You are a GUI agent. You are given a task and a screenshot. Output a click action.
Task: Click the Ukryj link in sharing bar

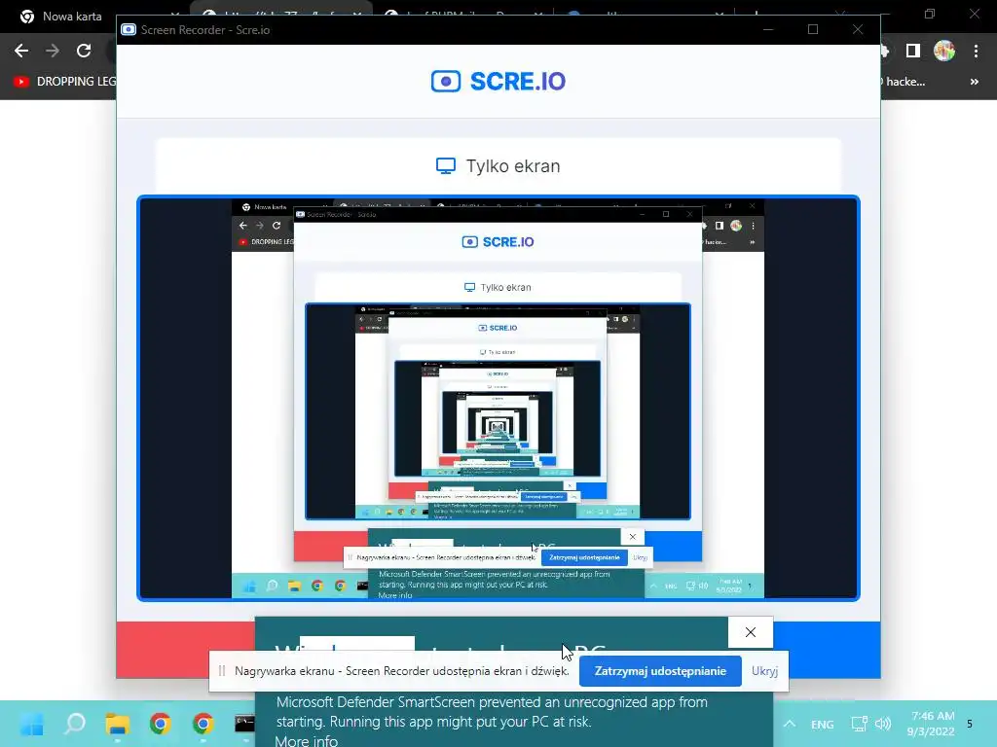764,671
